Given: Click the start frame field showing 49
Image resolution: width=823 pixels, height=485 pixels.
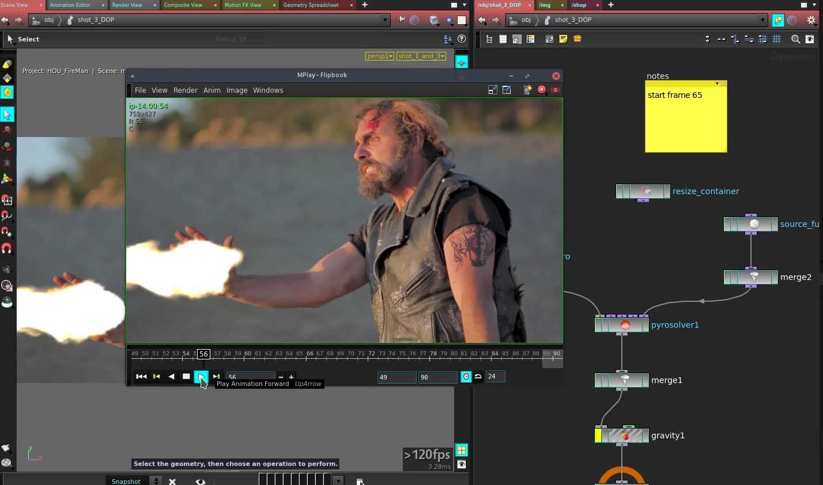Looking at the screenshot, I should pos(396,377).
